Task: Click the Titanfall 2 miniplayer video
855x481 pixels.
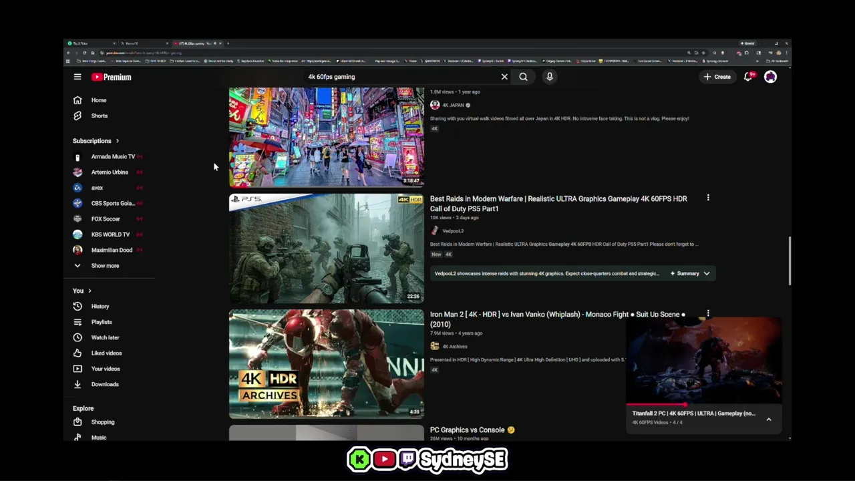Action: click(704, 361)
